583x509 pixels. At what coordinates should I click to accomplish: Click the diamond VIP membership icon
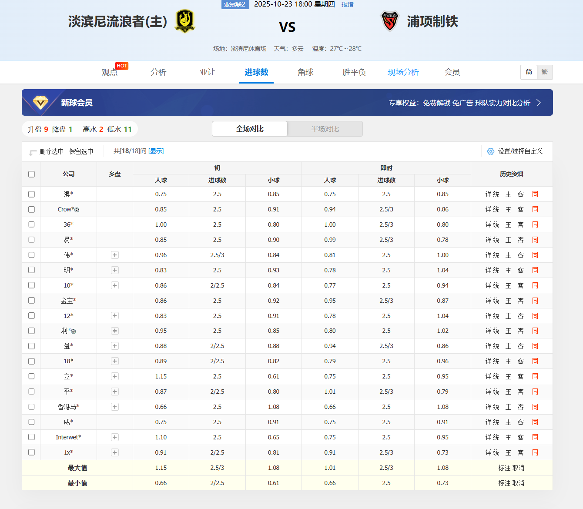[41, 103]
